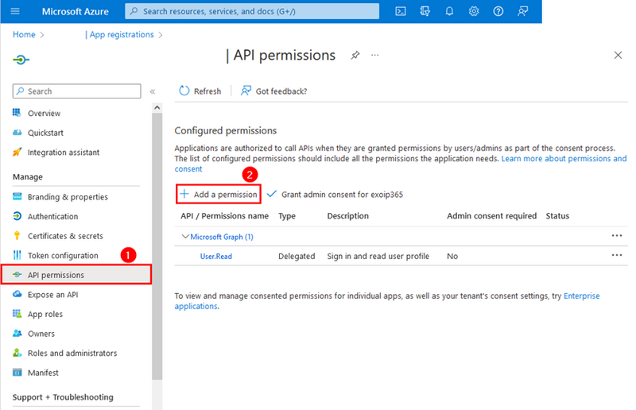Open the User.Read permission link

(215, 257)
